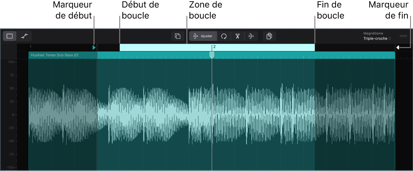Screen dimensions: 413x171
Task: Click bar number 2 in the ruler
Action: tap(214, 47)
